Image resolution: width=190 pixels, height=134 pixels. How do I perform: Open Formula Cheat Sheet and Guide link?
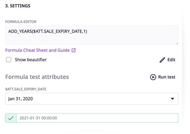click(x=37, y=50)
